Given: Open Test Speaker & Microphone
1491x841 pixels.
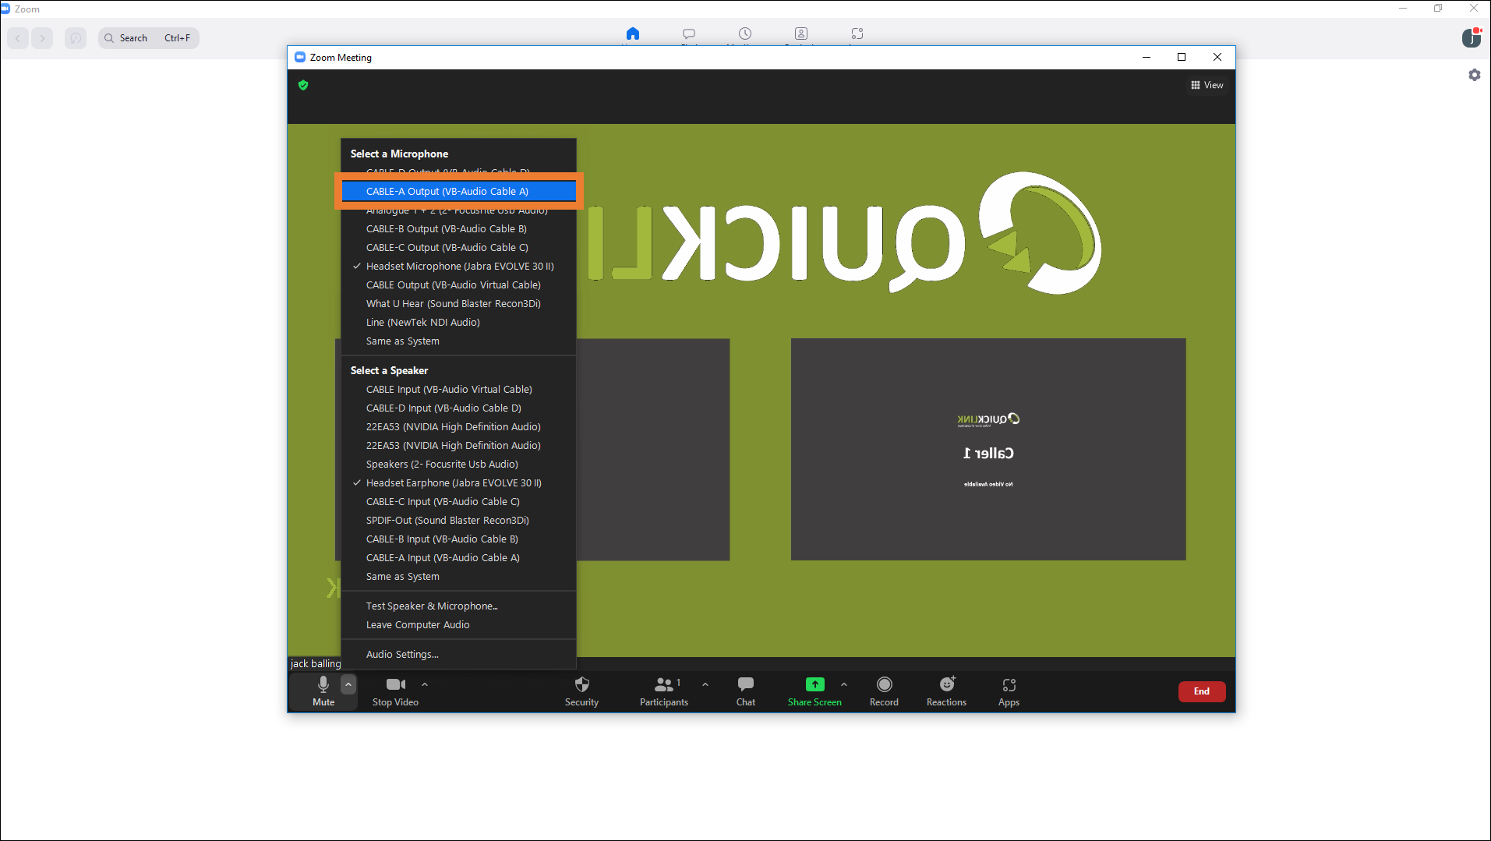Looking at the screenshot, I should [x=458, y=606].
